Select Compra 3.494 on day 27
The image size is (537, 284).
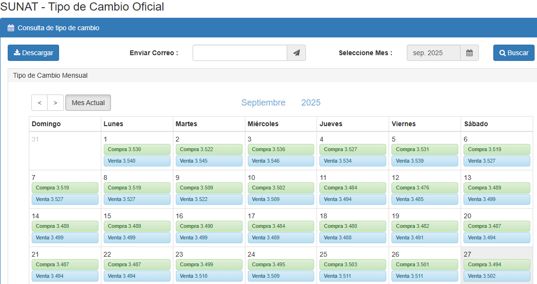click(x=497, y=264)
